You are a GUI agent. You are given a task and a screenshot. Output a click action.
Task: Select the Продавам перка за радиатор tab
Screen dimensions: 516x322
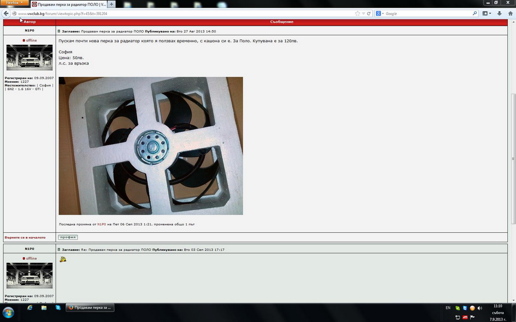point(68,4)
